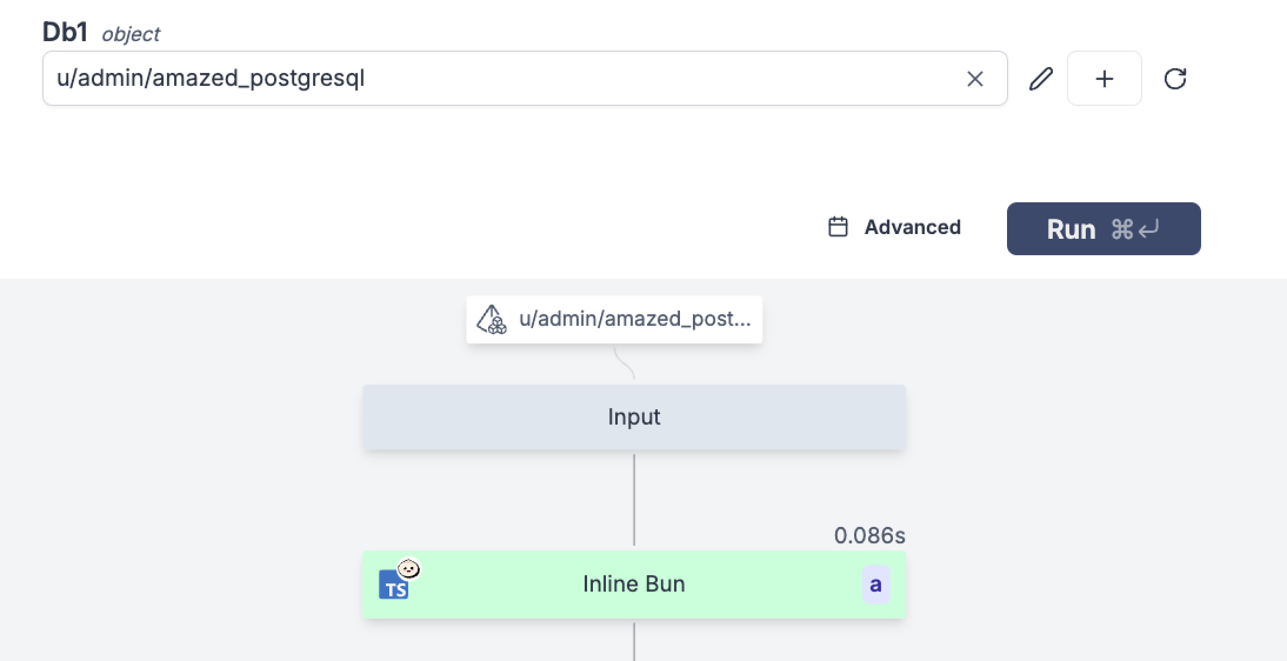
Task: Edit the amazed_postgresql resource via the pencil icon
Action: (x=1041, y=78)
